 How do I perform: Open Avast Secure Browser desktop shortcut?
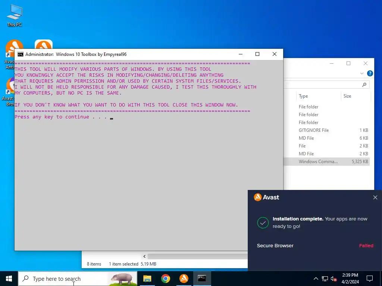[x=9, y=92]
